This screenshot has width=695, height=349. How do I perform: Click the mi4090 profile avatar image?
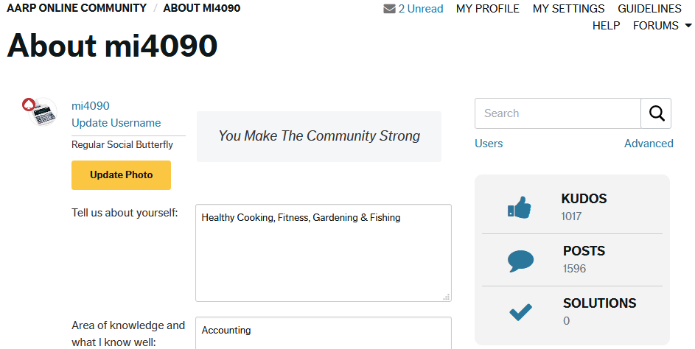coord(40,113)
